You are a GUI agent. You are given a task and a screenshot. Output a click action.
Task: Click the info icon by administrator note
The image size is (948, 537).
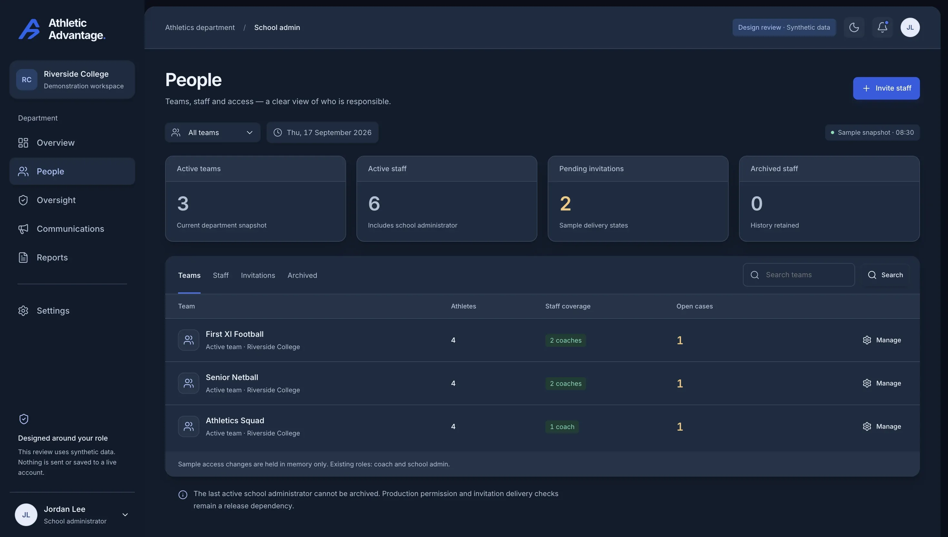coord(183,494)
